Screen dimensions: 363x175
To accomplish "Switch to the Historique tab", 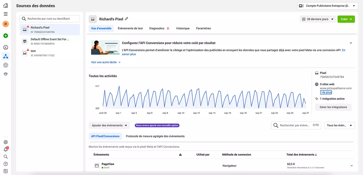I will point(183,28).
